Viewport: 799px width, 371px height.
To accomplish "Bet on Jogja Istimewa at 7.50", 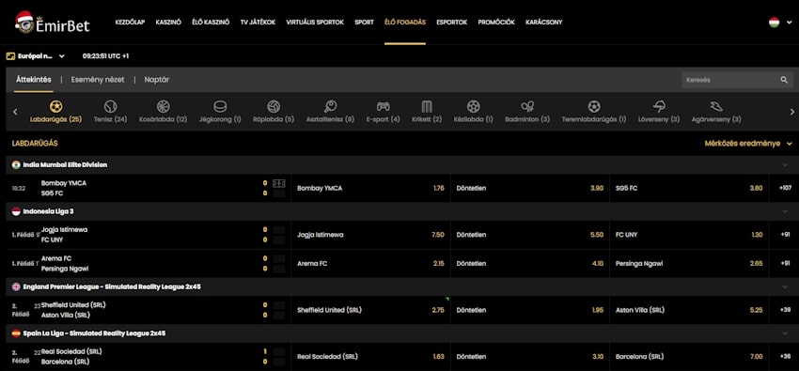I will pyautogui.click(x=370, y=235).
